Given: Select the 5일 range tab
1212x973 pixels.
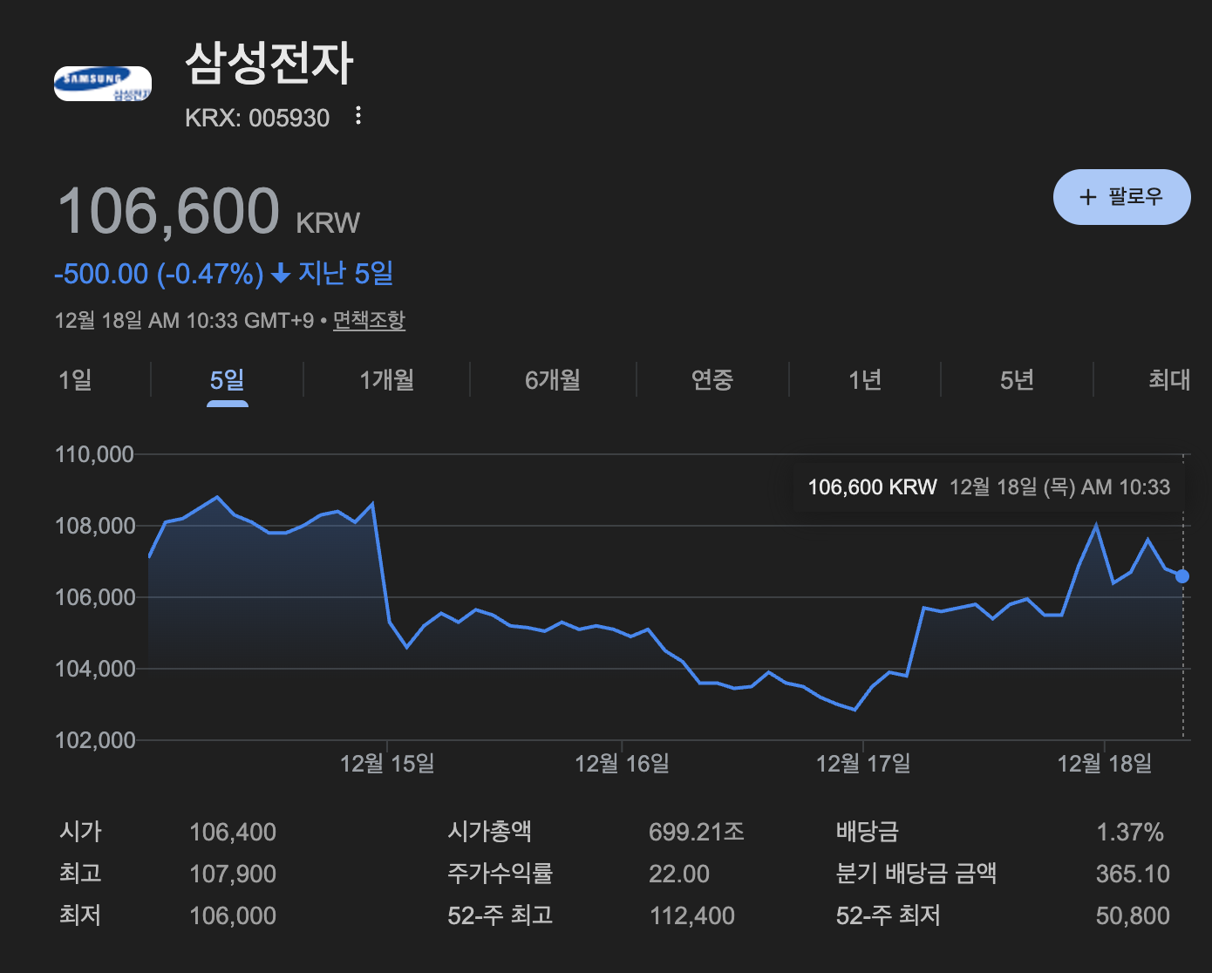Looking at the screenshot, I should pyautogui.click(x=227, y=380).
